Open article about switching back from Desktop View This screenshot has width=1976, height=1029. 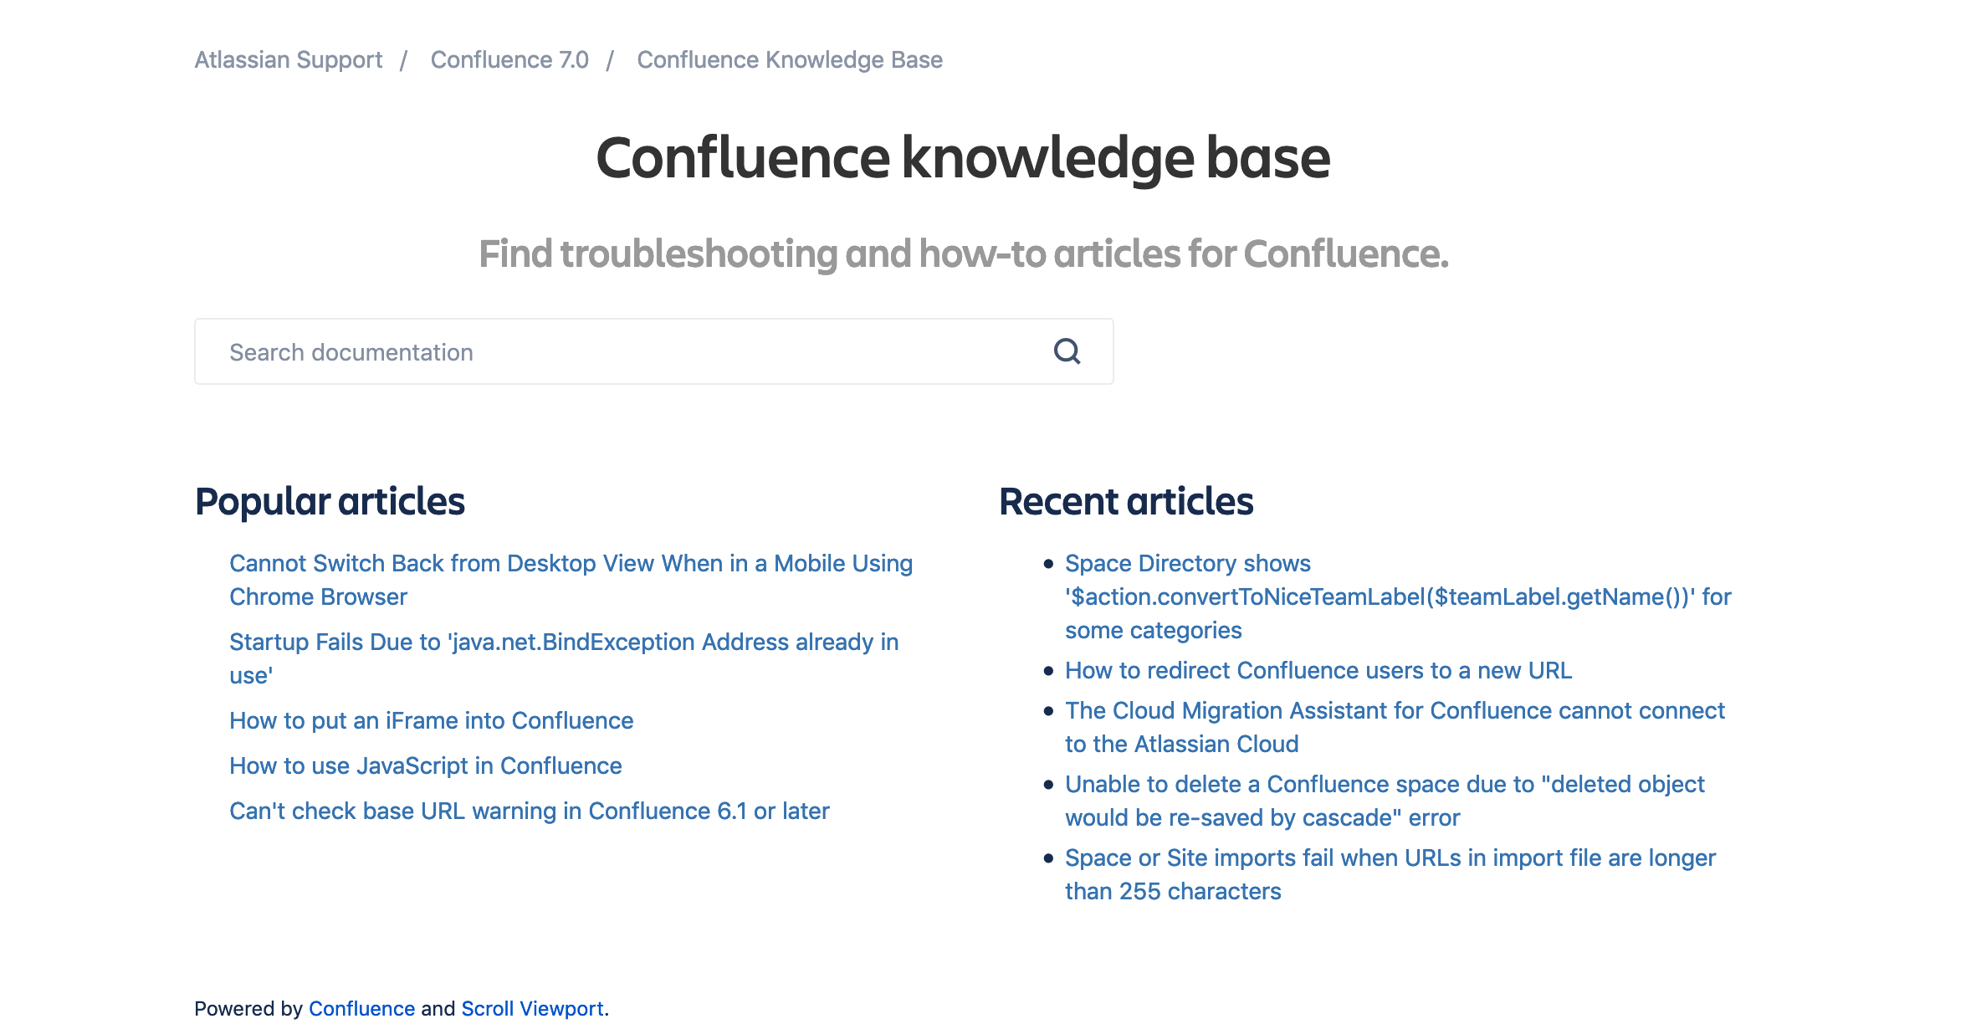[571, 580]
